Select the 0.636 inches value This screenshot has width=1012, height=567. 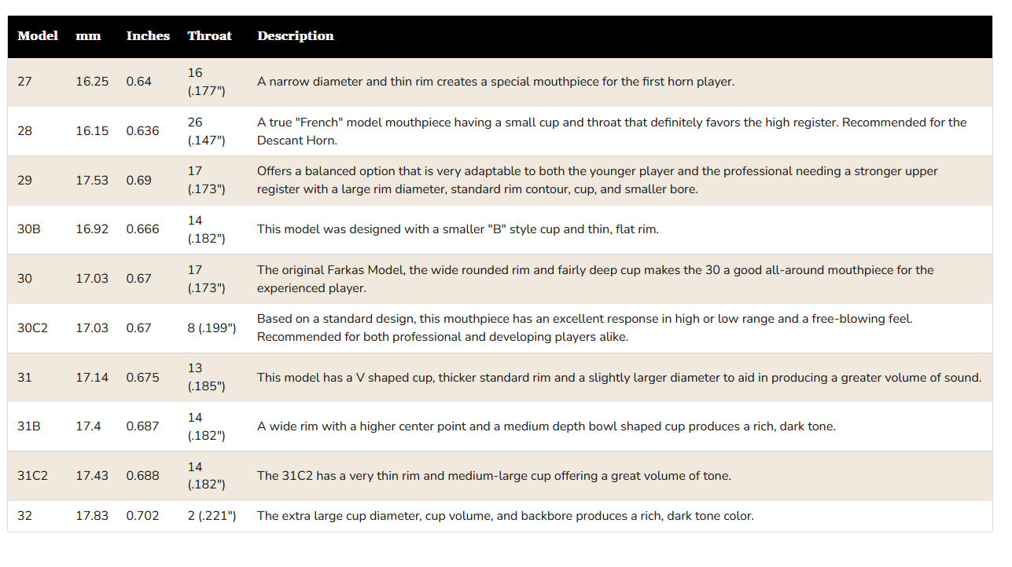pyautogui.click(x=142, y=131)
